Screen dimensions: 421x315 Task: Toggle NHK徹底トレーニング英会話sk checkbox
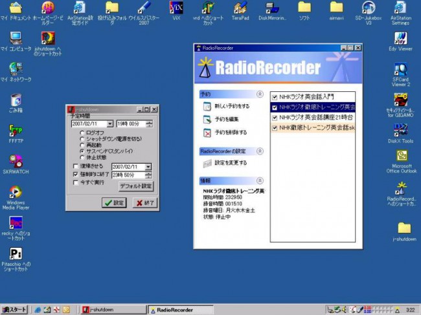pyautogui.click(x=275, y=128)
